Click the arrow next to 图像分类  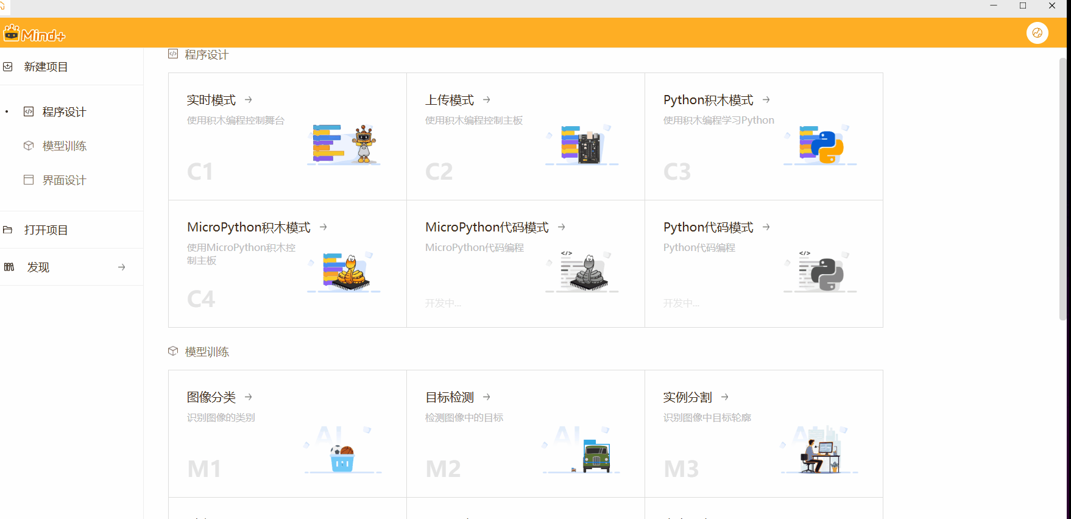(x=248, y=397)
